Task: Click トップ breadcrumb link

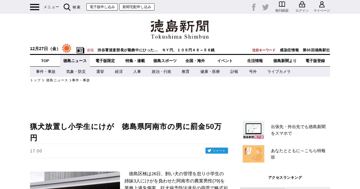Action: 35,80
